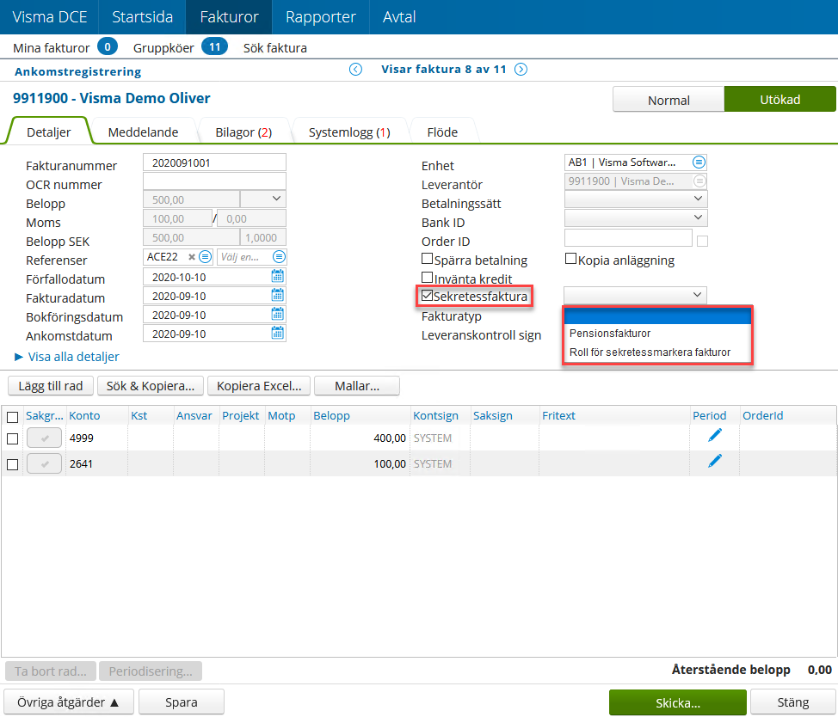The image size is (838, 717).
Task: Select Pensionsfakturor from dropdown list
Action: click(609, 334)
